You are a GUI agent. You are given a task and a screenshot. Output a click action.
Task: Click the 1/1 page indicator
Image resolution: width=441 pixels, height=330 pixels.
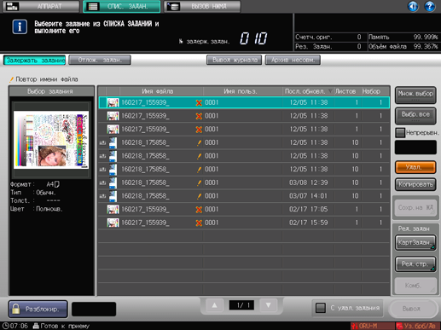coord(241,305)
